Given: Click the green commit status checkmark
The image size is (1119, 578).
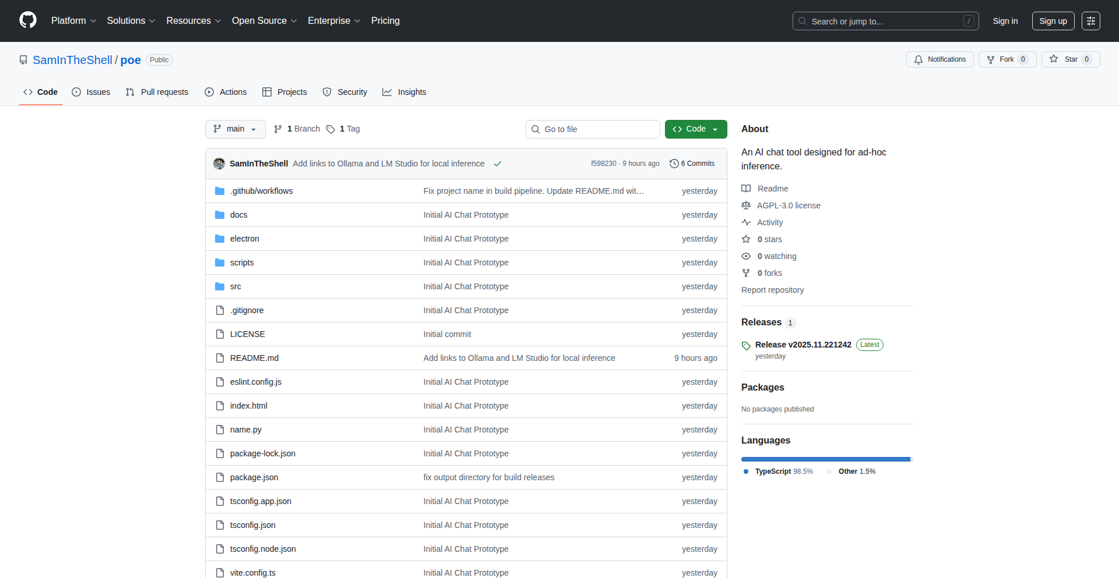Looking at the screenshot, I should pyautogui.click(x=498, y=164).
